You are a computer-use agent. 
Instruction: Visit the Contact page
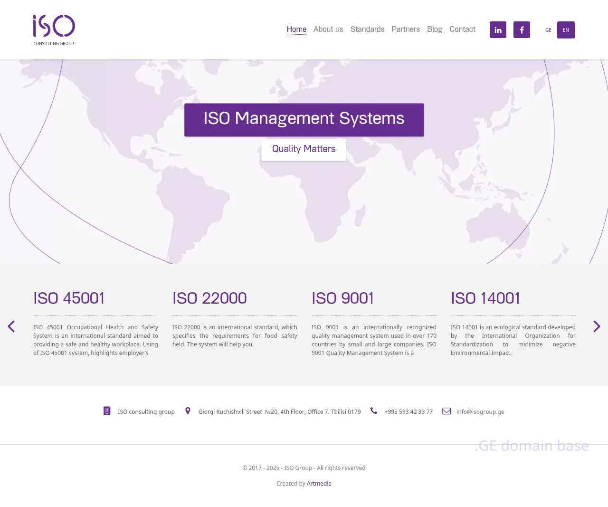tap(462, 29)
